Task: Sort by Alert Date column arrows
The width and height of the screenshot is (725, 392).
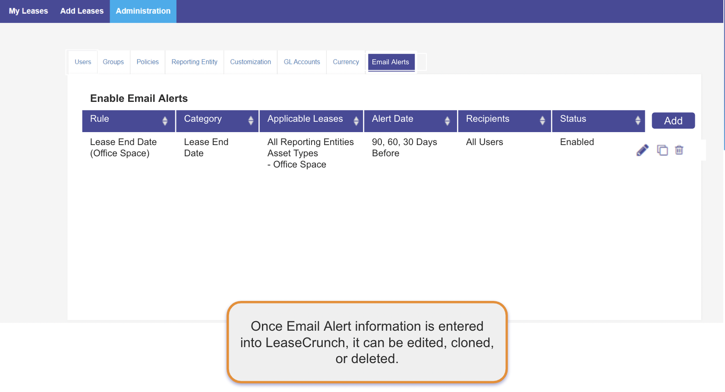Action: point(447,121)
